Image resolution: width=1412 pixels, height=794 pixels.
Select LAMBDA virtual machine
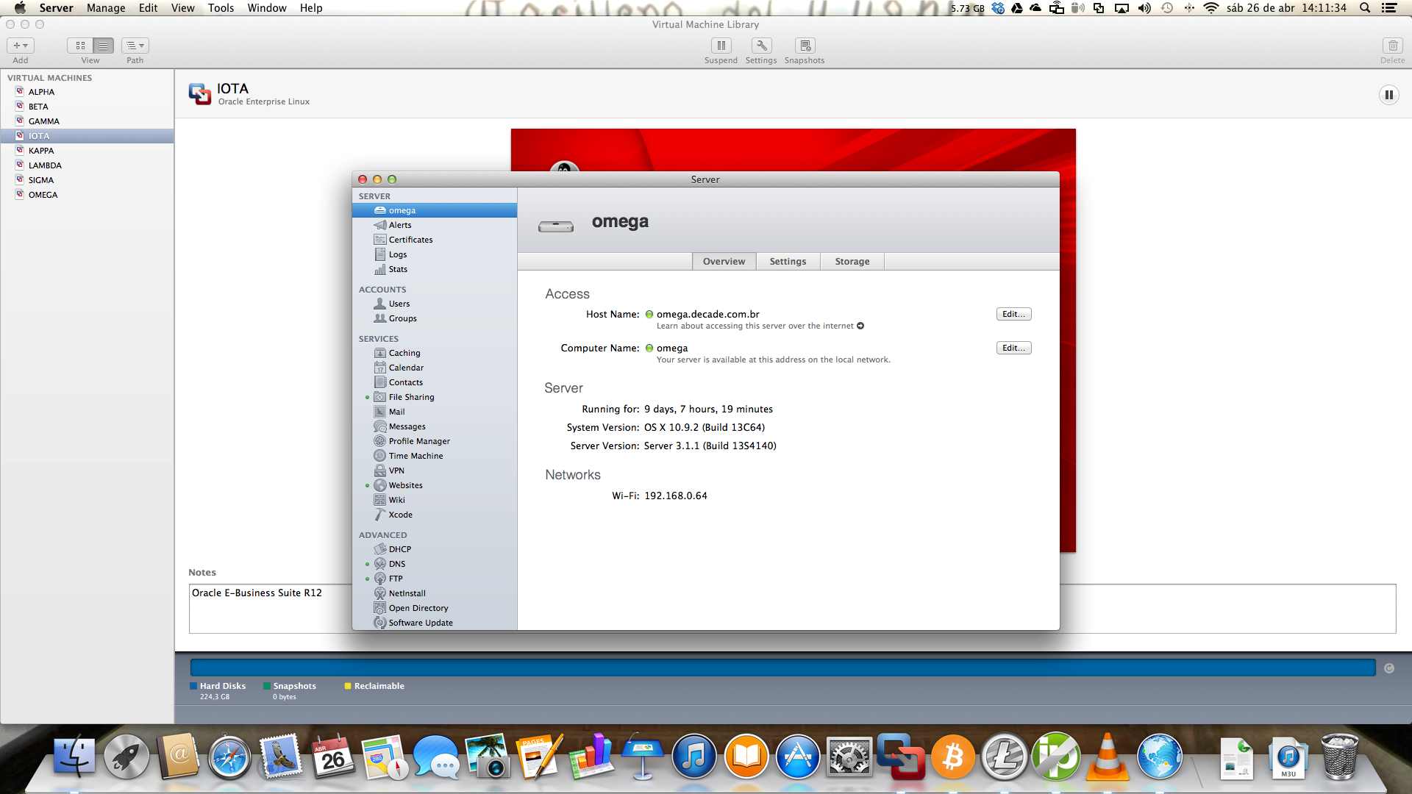[x=87, y=165]
